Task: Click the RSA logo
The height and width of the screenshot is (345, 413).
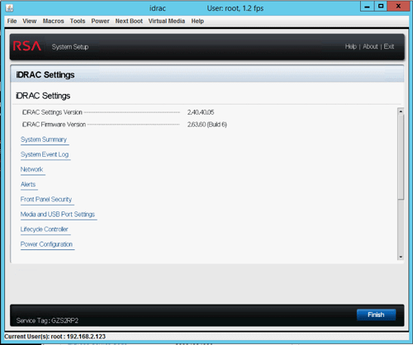Action: (x=27, y=46)
